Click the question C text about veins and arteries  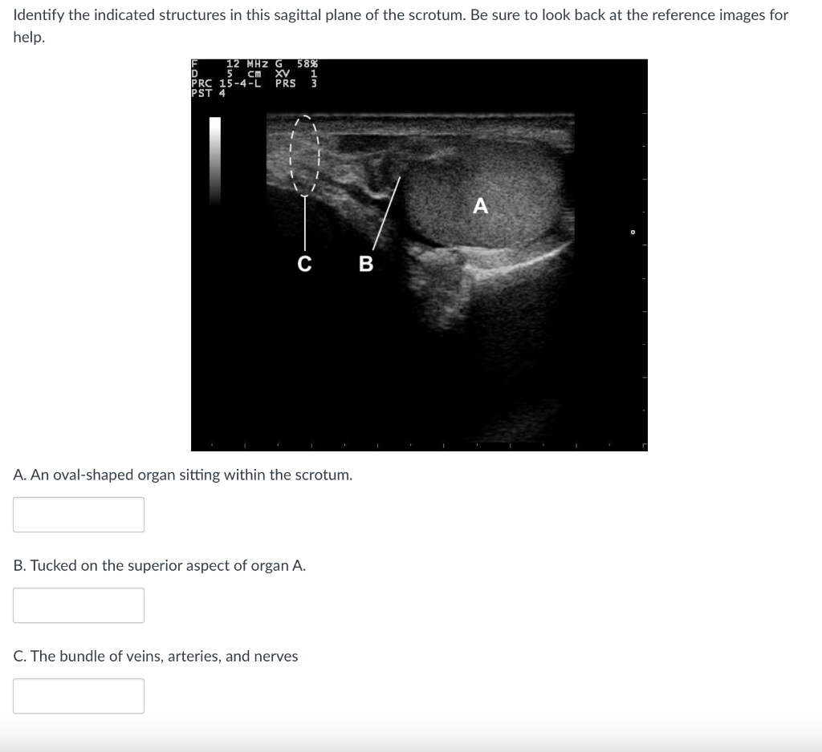click(x=155, y=655)
